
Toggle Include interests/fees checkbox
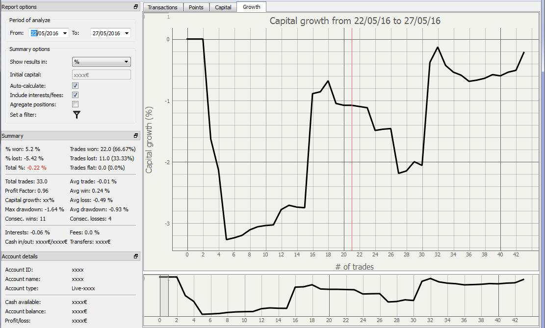point(75,95)
